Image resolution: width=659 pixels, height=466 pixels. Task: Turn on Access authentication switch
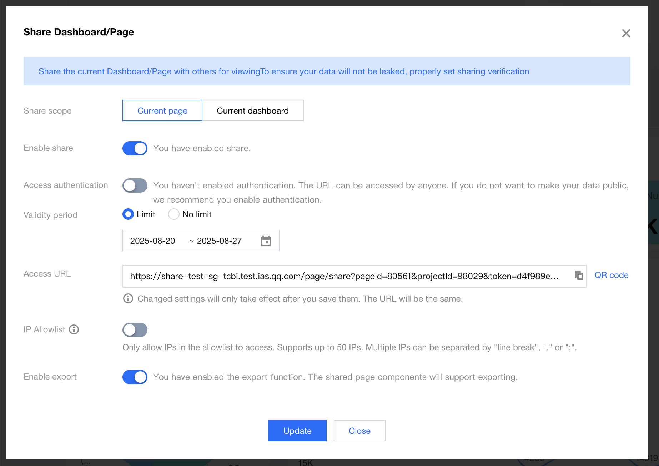(135, 185)
